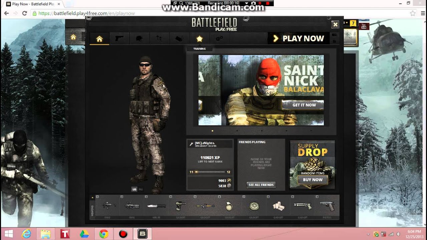Switch soldier faction to US
Screen dimensions: 427x240
tap(134, 189)
